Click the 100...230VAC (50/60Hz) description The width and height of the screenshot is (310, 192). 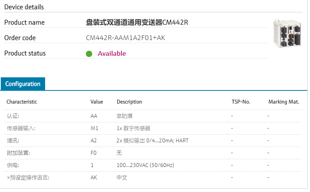tap(145, 165)
